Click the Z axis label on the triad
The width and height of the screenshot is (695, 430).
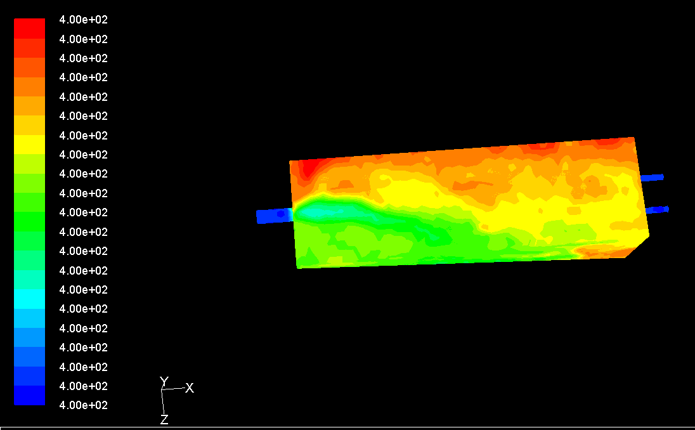click(x=164, y=419)
